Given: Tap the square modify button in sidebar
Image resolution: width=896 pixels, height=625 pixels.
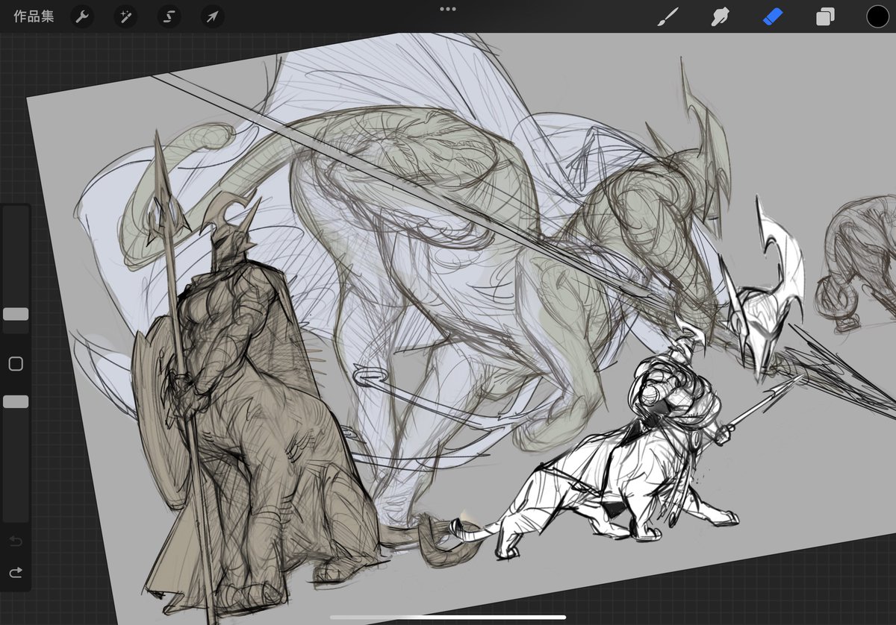Looking at the screenshot, I should [x=16, y=364].
